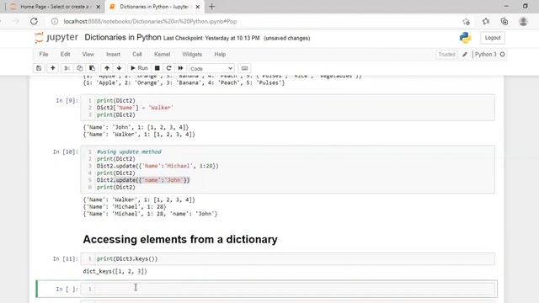Viewport: 539px width, 303px height.
Task: Click the Python 3 kernel name
Action: pyautogui.click(x=485, y=54)
